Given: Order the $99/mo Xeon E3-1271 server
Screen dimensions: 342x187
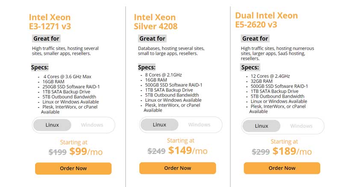Looking at the screenshot, I should point(73,169).
